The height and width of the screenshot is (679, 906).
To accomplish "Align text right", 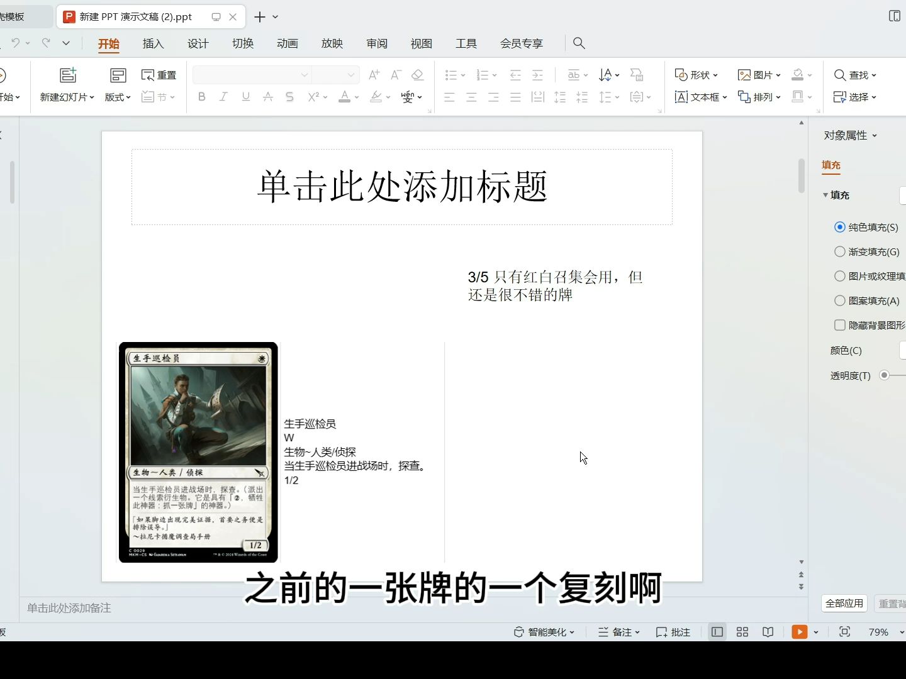I will (493, 97).
